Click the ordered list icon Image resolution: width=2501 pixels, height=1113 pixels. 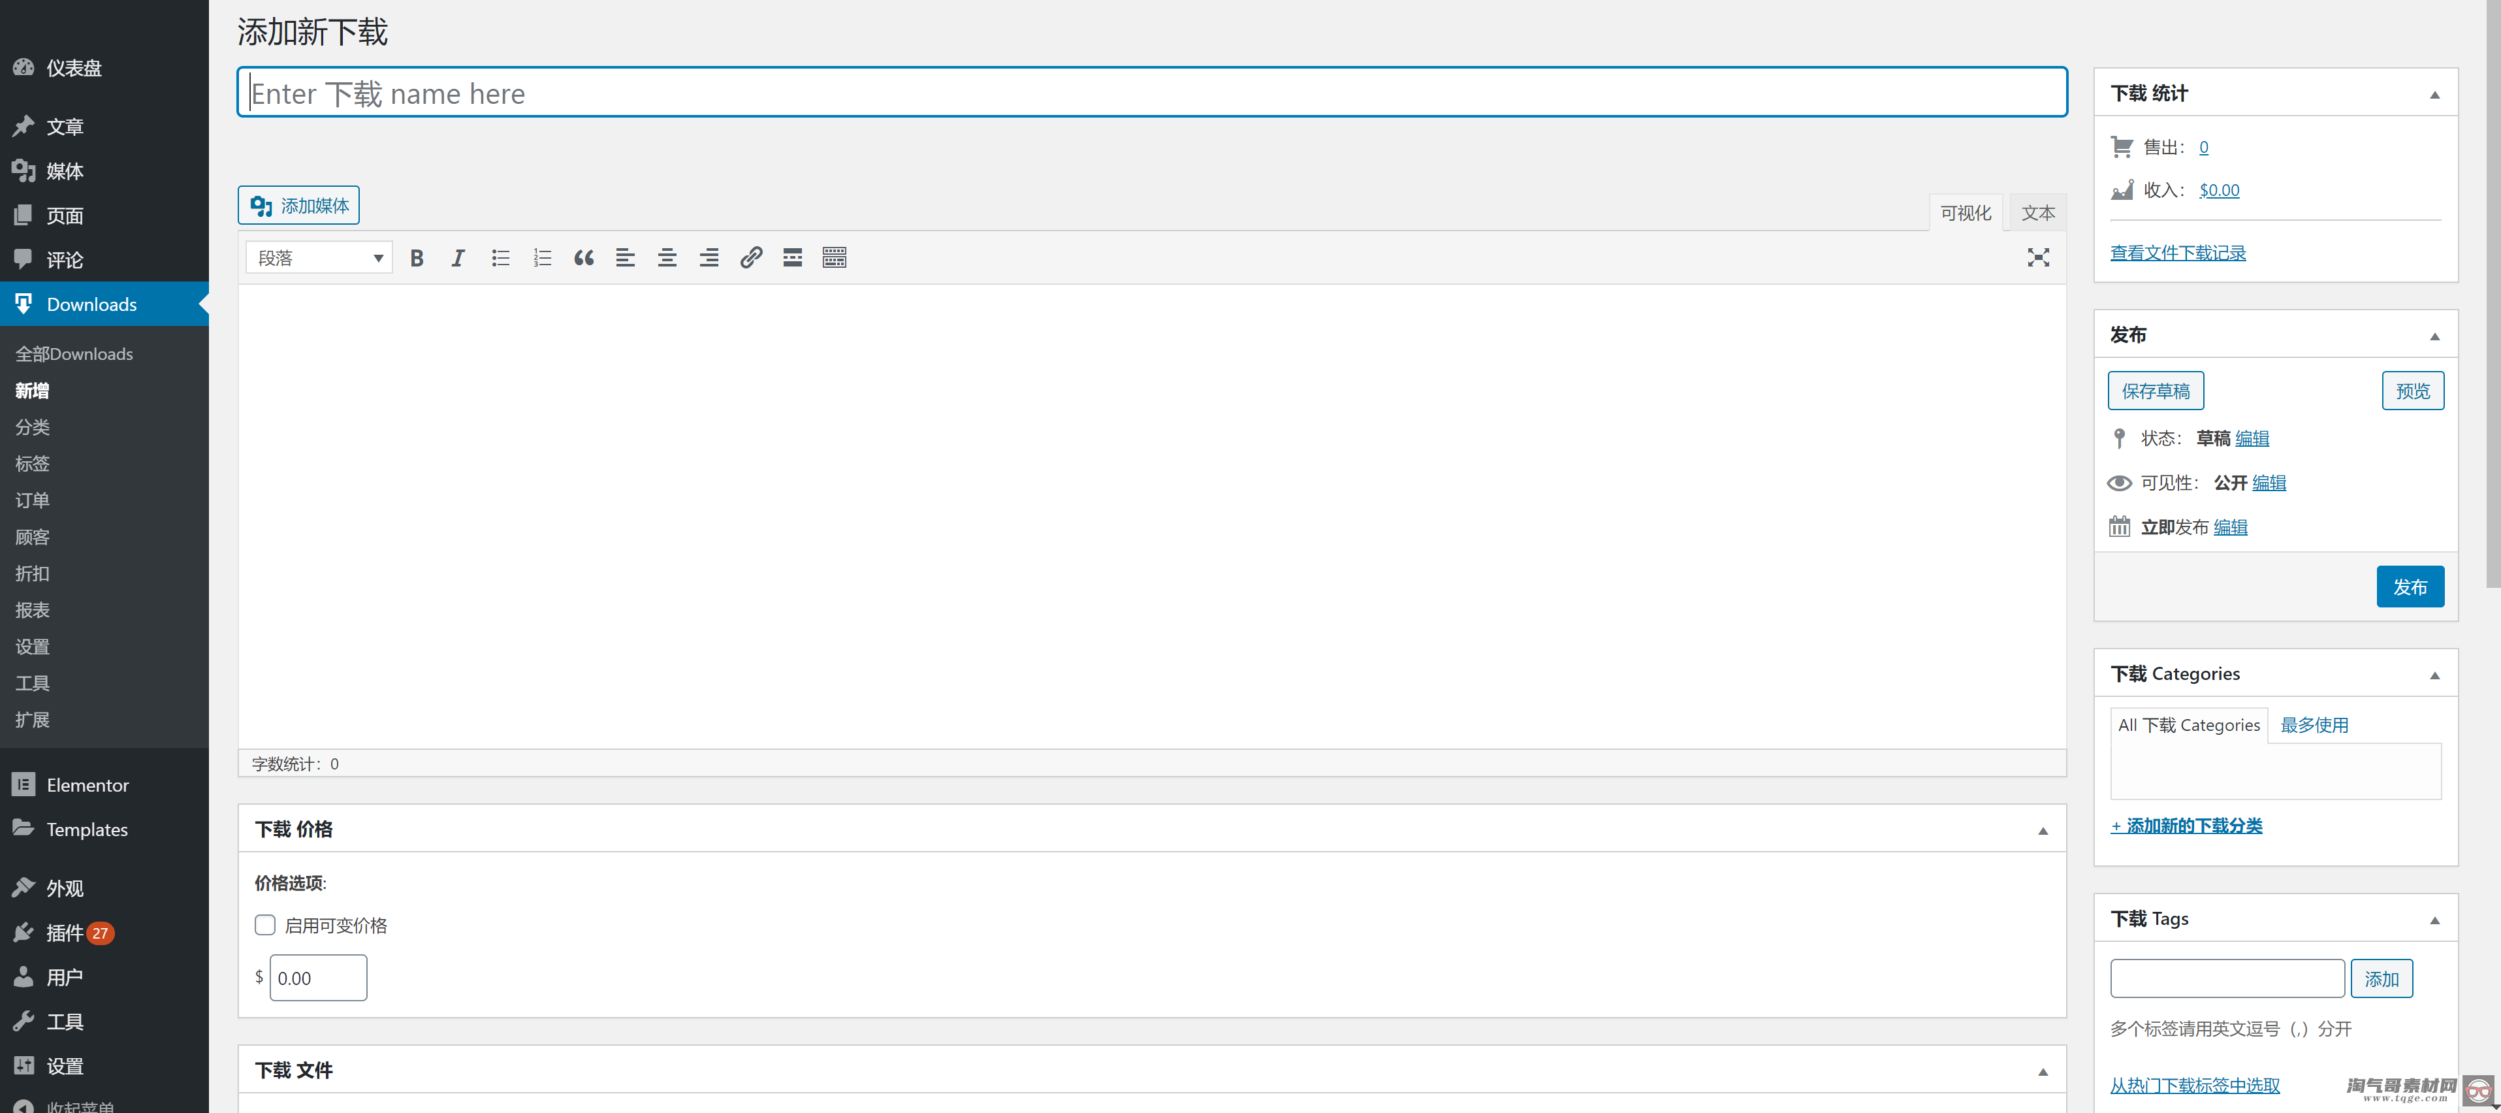point(541,257)
